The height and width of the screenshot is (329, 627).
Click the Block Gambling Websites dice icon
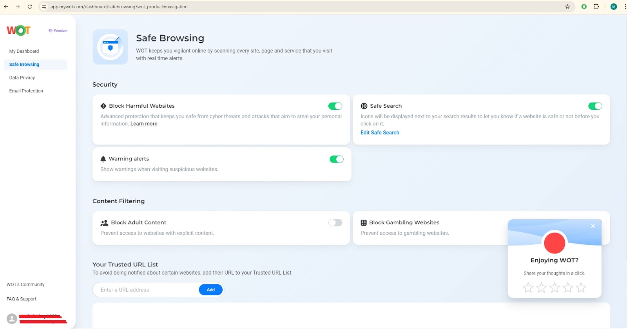[364, 223]
